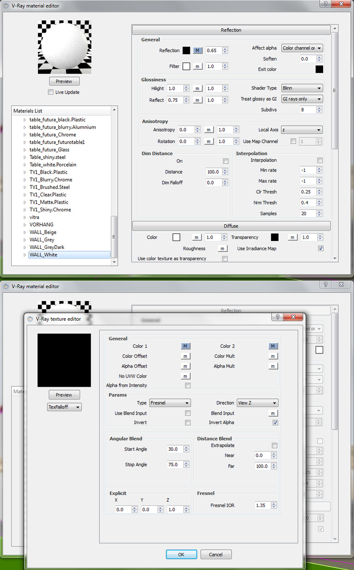
Task: Click the Color 2 'M' texture button
Action: (x=273, y=346)
